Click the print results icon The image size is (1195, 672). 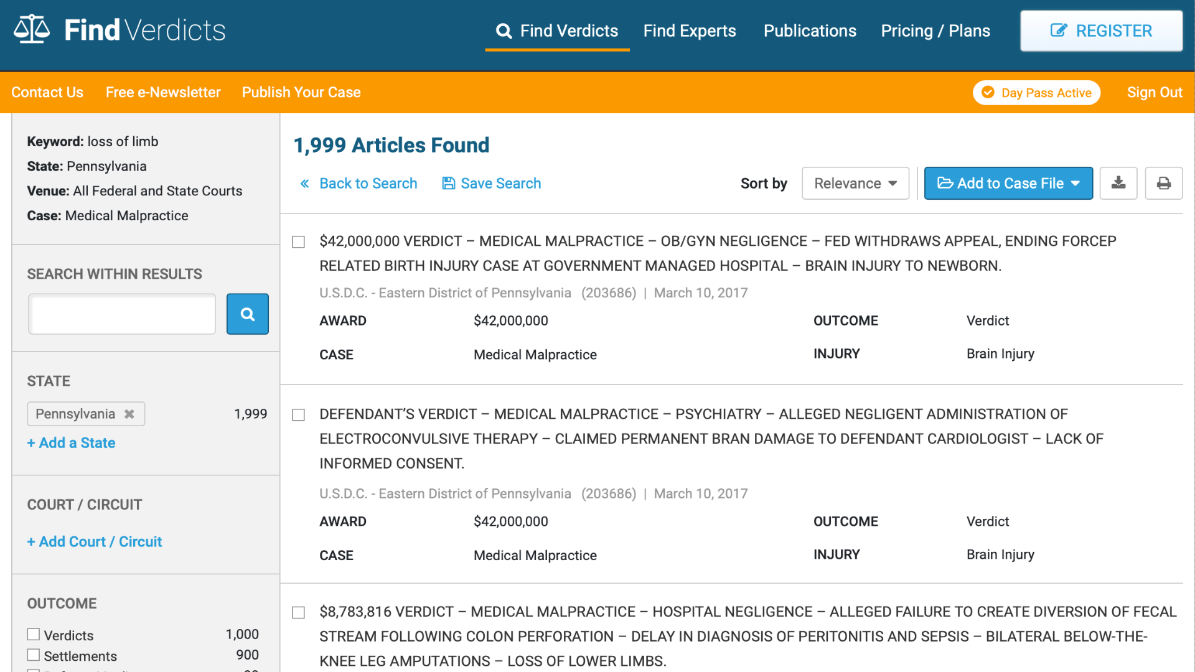[1163, 183]
